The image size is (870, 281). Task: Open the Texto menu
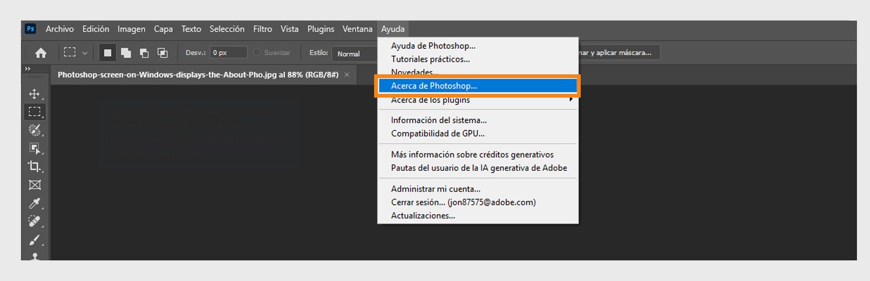coord(191,29)
